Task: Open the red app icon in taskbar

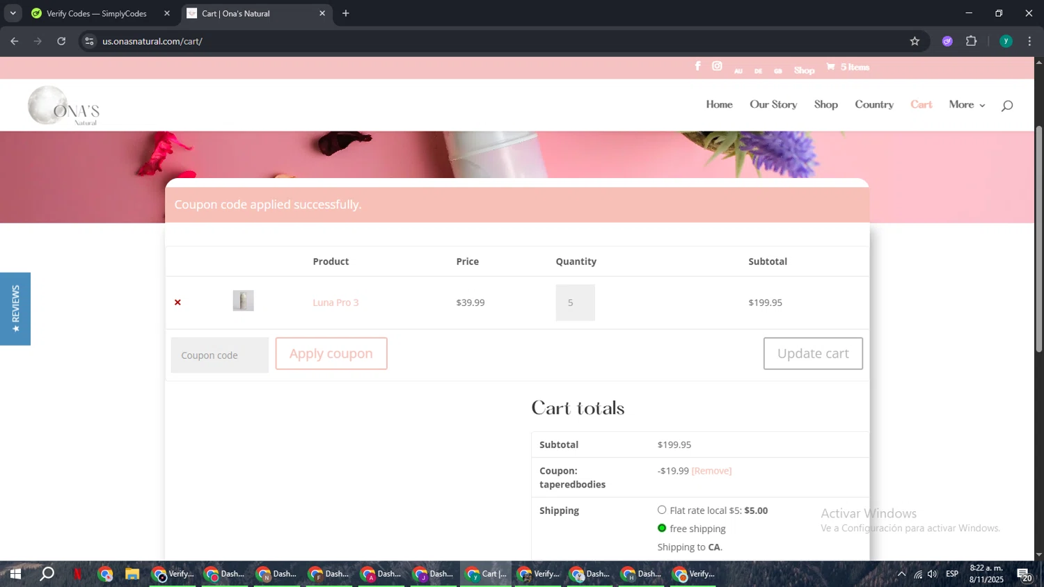Action: [x=77, y=574]
